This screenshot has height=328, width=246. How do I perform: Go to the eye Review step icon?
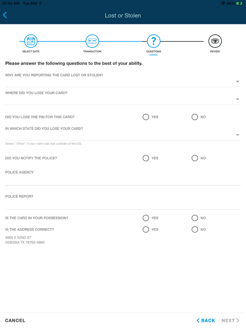click(x=215, y=41)
